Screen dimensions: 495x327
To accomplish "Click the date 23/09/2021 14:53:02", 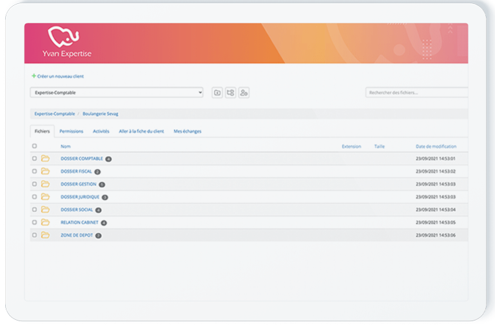I will click(x=436, y=172).
